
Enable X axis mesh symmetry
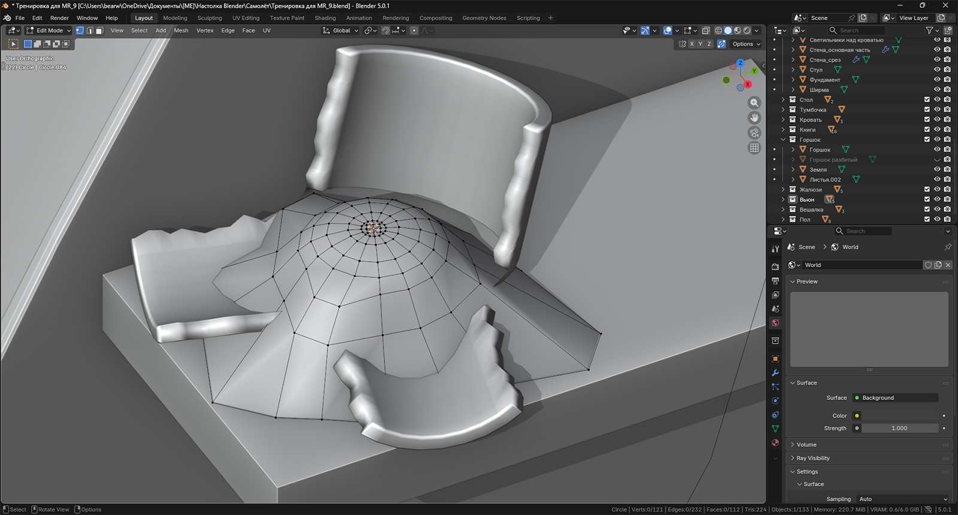tap(692, 44)
